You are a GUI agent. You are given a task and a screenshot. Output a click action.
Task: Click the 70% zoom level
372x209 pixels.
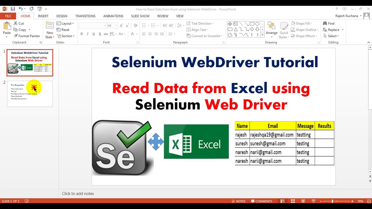point(360,201)
